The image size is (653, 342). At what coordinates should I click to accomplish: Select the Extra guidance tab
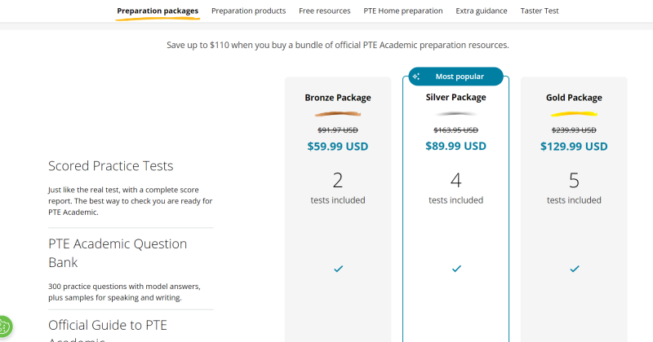[482, 11]
